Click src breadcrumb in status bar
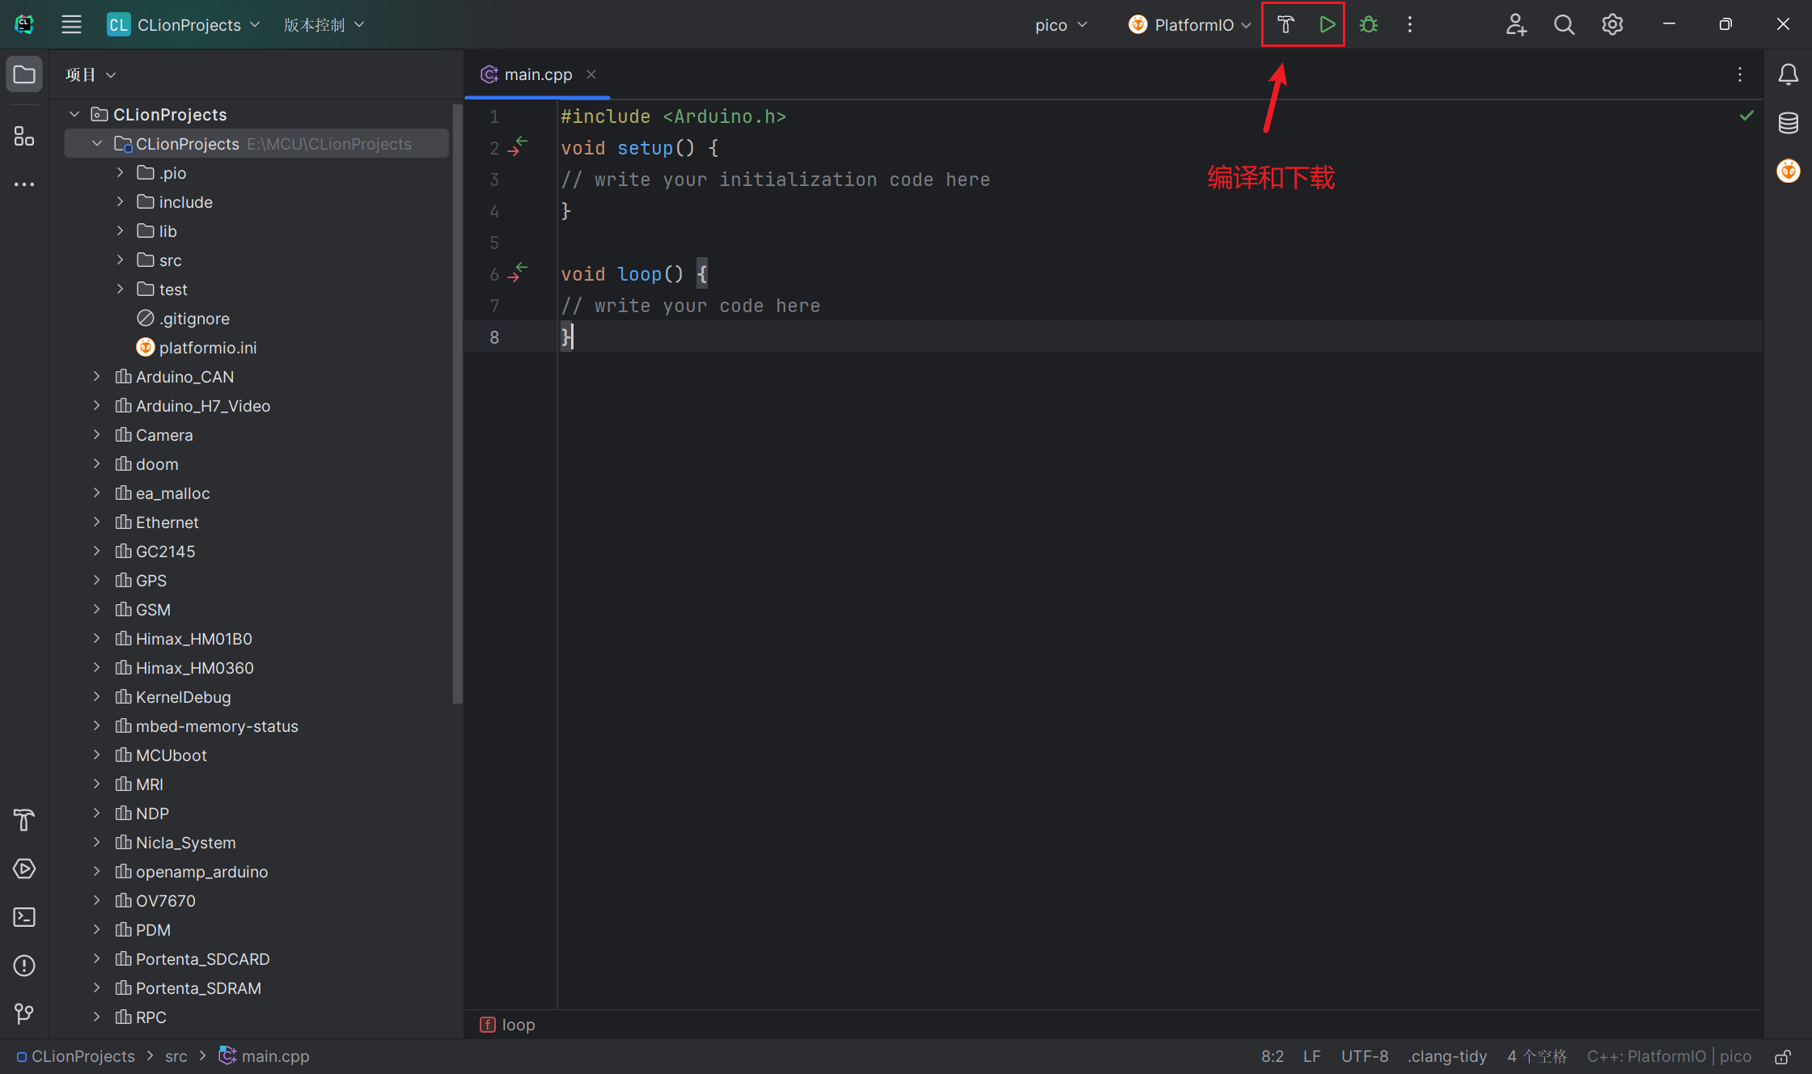1812x1074 pixels. point(176,1056)
